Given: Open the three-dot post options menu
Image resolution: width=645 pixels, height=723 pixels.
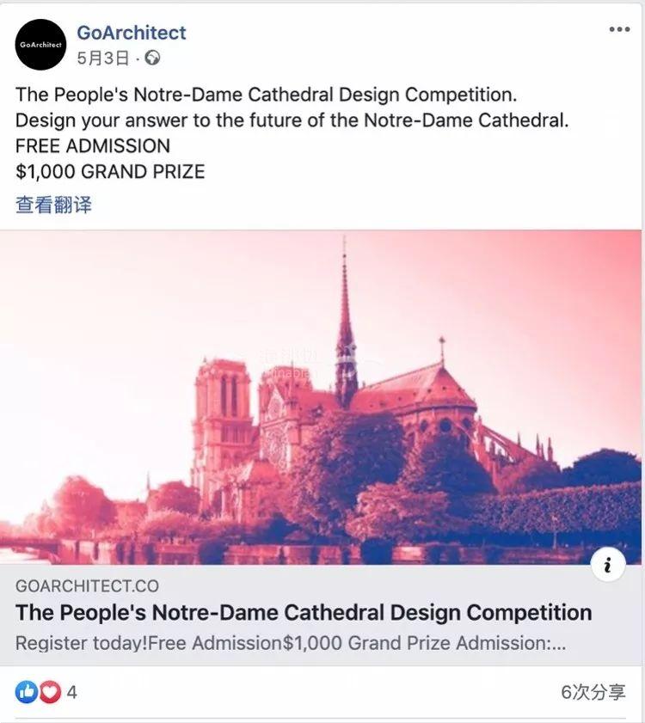Looking at the screenshot, I should [619, 29].
